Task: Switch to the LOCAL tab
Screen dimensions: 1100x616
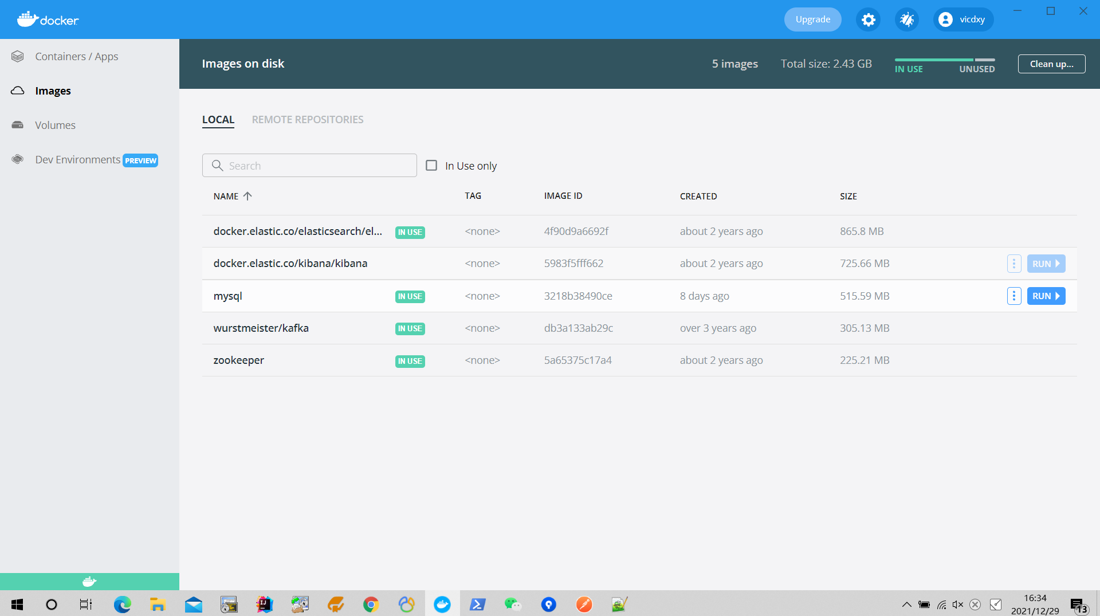Action: pos(218,120)
